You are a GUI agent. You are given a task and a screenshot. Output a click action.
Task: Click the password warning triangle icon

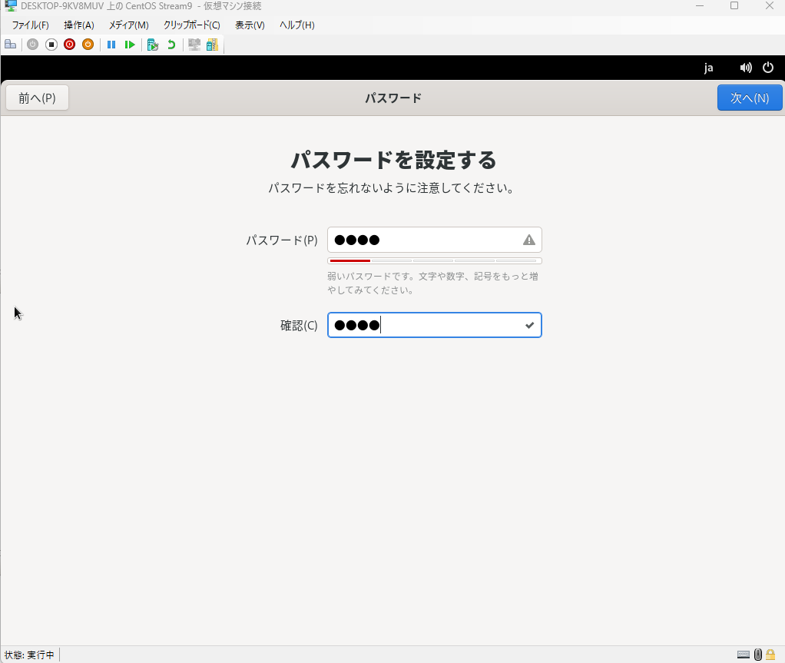[x=528, y=240]
